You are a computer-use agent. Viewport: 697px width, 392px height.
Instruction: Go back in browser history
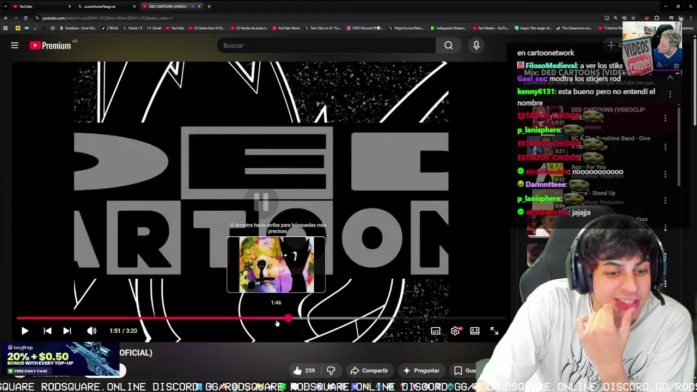(x=6, y=18)
